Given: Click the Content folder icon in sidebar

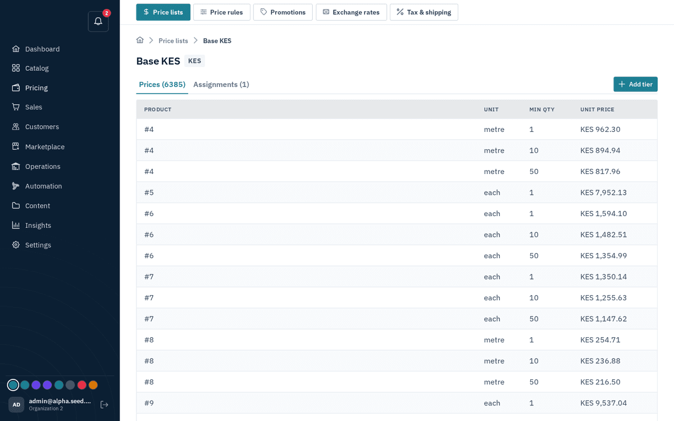Looking at the screenshot, I should [16, 205].
